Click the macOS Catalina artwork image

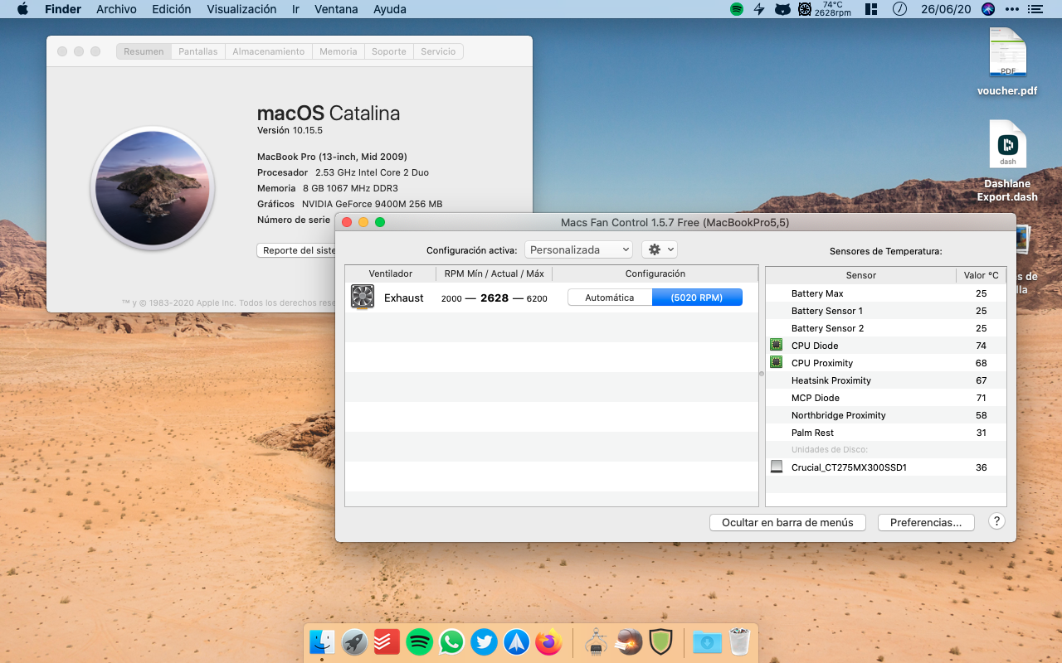(153, 188)
